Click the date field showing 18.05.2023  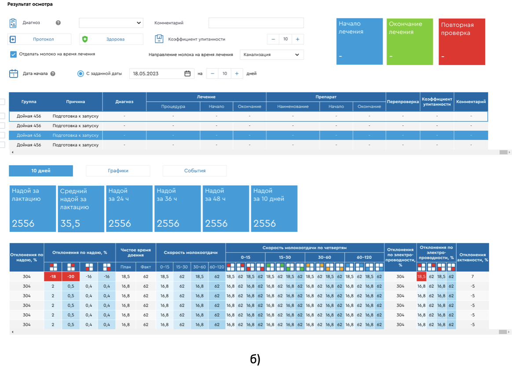pos(161,73)
